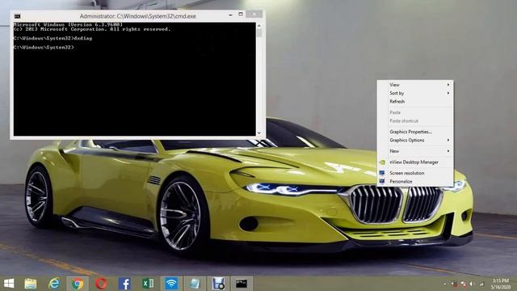Open the Opera browser taskbar icon
The width and height of the screenshot is (517, 291).
[x=101, y=284]
